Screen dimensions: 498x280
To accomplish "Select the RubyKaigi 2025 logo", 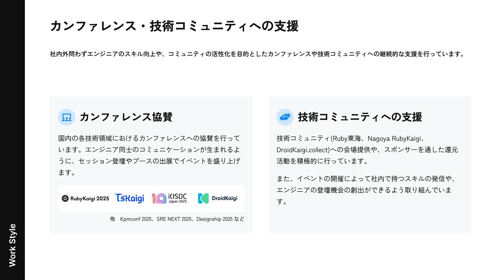I will [x=85, y=199].
